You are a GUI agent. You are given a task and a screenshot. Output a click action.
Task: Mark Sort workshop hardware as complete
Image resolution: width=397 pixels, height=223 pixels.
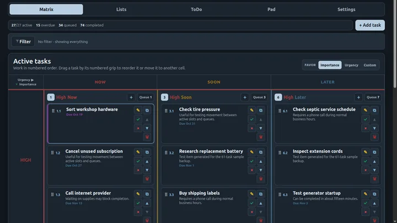click(x=138, y=119)
